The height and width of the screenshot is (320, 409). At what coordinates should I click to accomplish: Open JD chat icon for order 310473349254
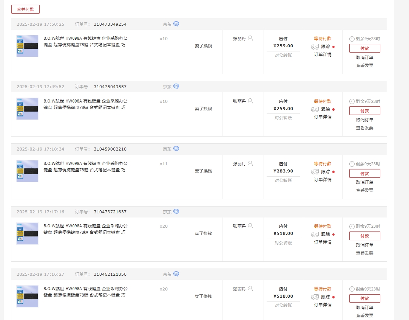coord(176,24)
